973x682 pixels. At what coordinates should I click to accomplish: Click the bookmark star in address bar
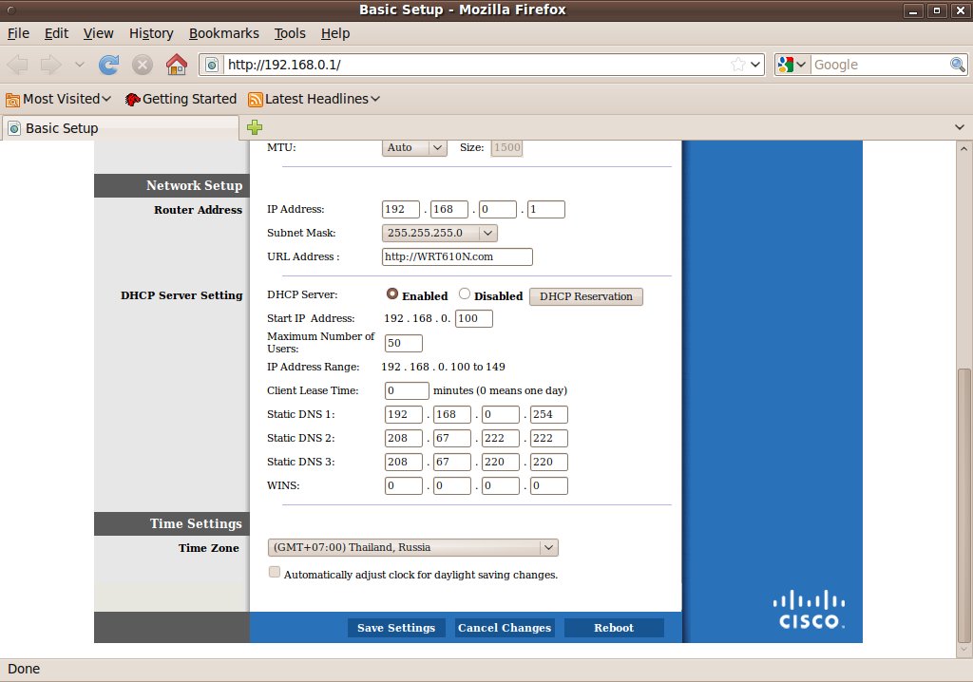(738, 65)
